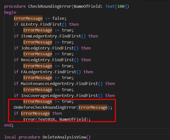This screenshot has width=170, height=140.
Task: Click the NameOfField parameter in the signature
Action: (x=87, y=6)
